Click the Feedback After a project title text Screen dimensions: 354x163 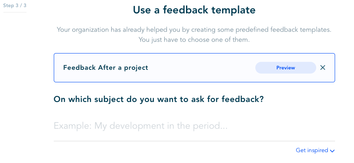(106, 68)
